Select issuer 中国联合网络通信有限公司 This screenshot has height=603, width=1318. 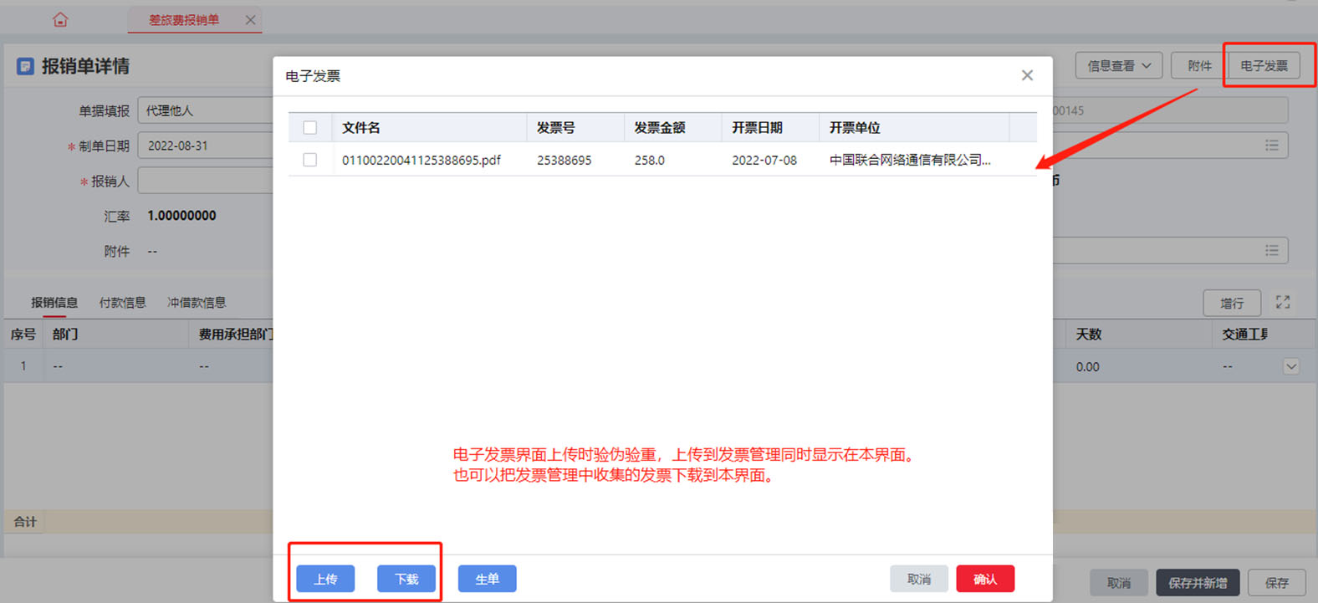[x=910, y=160]
